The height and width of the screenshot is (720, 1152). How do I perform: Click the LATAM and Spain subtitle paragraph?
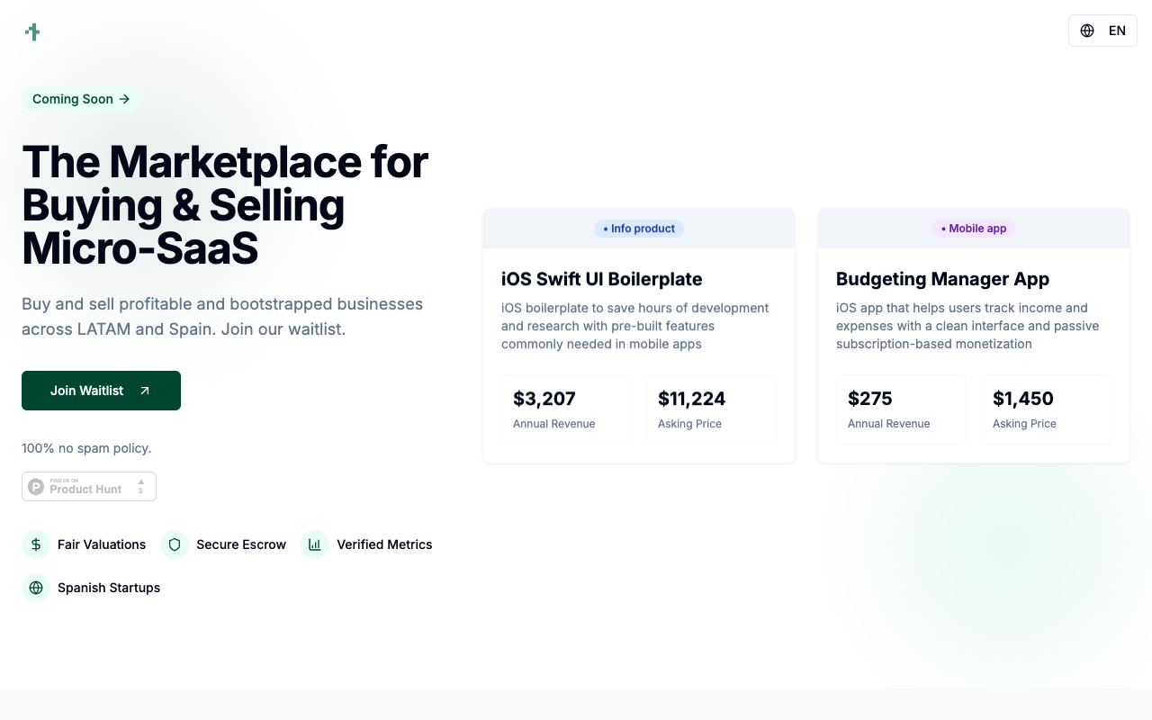[222, 317]
